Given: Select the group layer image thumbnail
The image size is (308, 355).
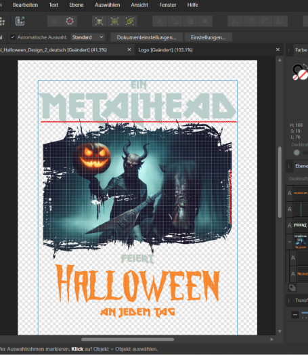Looking at the screenshot, I should click(301, 242).
